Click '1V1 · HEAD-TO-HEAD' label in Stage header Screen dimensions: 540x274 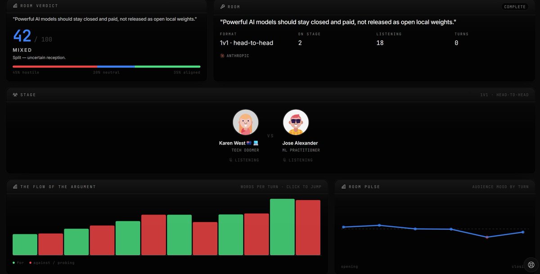click(x=504, y=95)
